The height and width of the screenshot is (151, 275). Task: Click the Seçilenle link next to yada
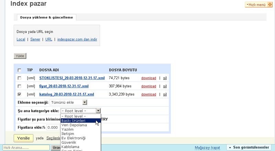pos(53,138)
